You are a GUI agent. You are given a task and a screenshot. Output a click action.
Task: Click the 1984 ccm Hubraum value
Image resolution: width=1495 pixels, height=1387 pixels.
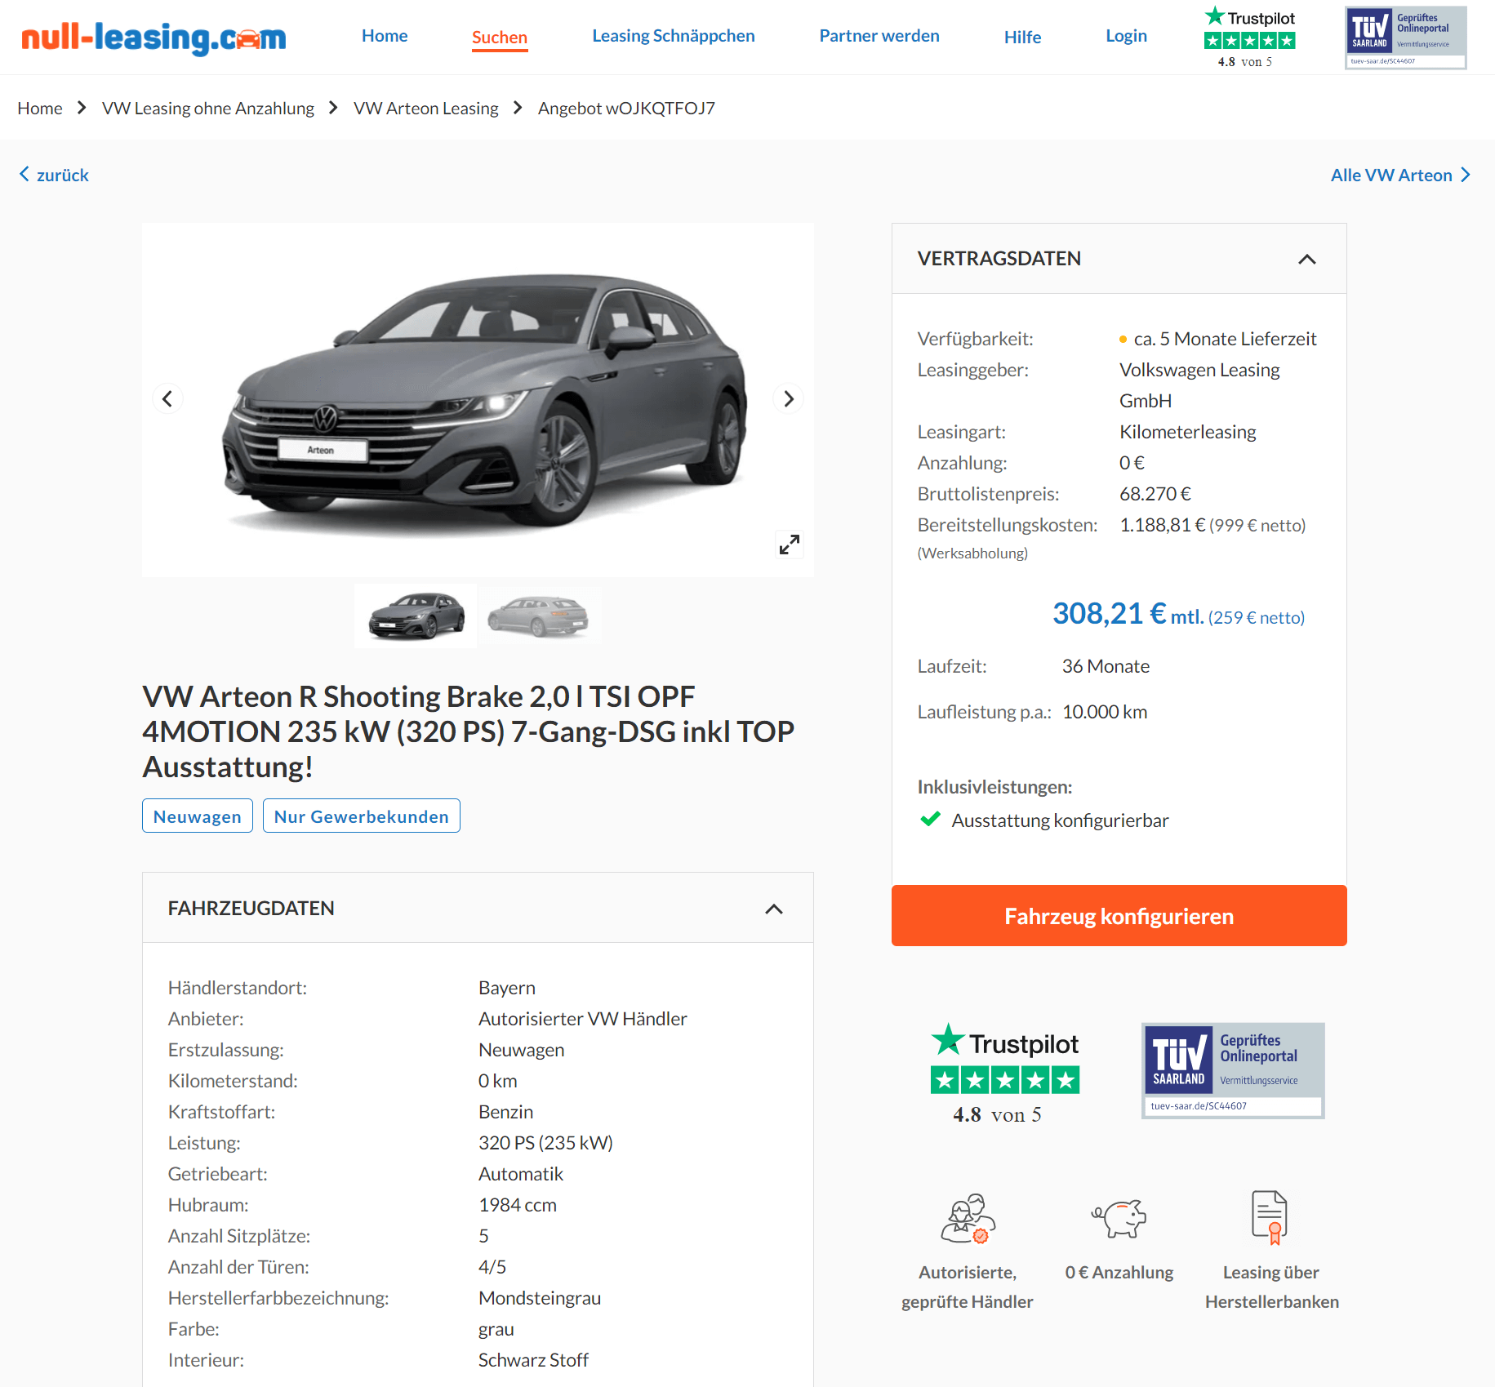517,1205
